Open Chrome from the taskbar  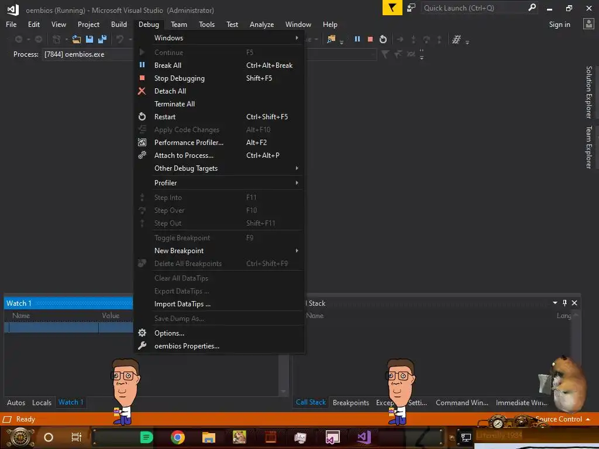pos(178,437)
